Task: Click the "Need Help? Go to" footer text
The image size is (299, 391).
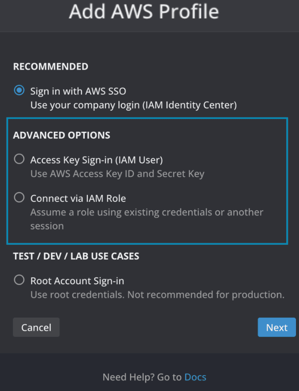Action: 142,377
